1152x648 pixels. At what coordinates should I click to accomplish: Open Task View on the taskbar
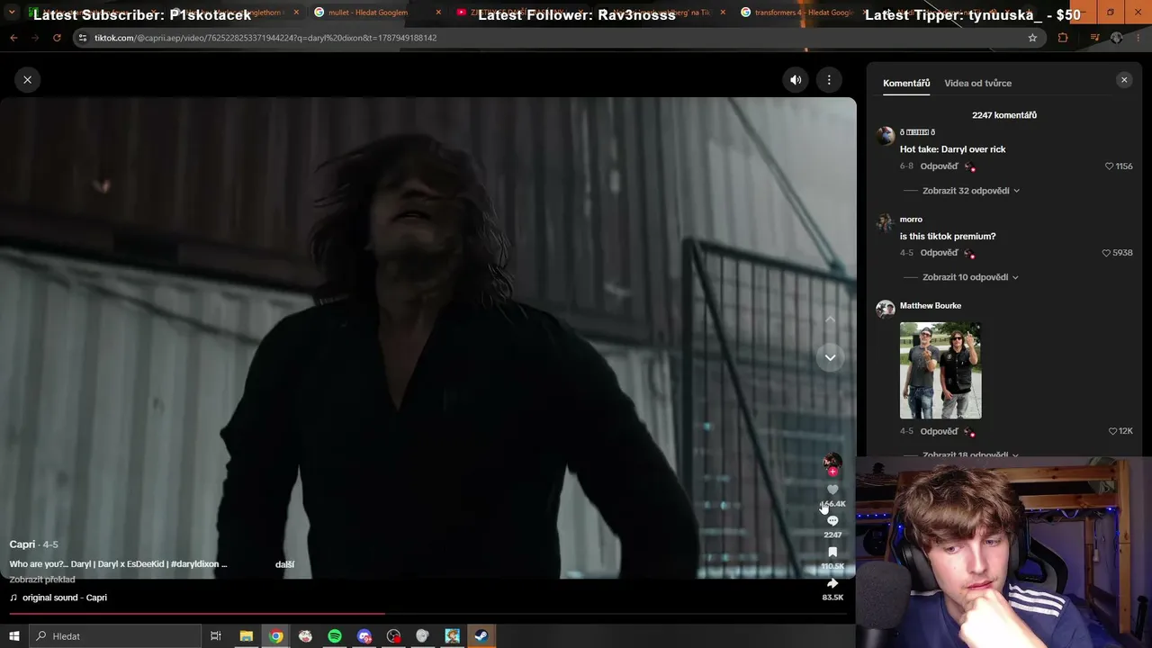click(216, 636)
